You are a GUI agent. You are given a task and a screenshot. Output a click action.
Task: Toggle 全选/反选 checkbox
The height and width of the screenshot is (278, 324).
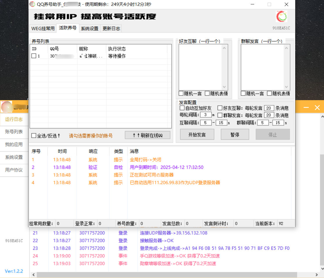[34, 136]
